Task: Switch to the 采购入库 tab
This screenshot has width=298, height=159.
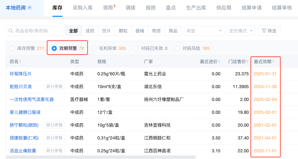Action: [83, 8]
